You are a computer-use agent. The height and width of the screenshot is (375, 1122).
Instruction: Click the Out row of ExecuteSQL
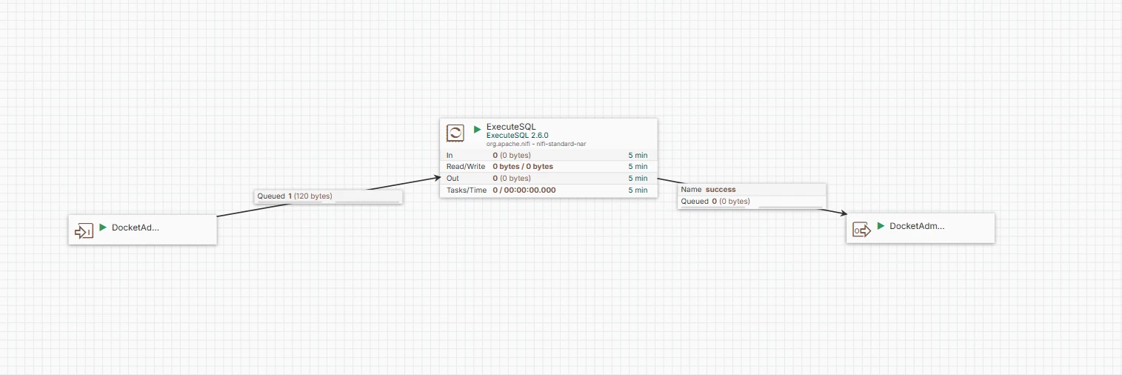click(548, 179)
